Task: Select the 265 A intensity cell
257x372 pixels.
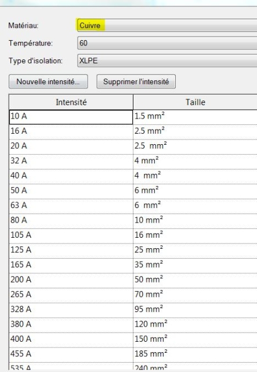Action: [x=71, y=295]
